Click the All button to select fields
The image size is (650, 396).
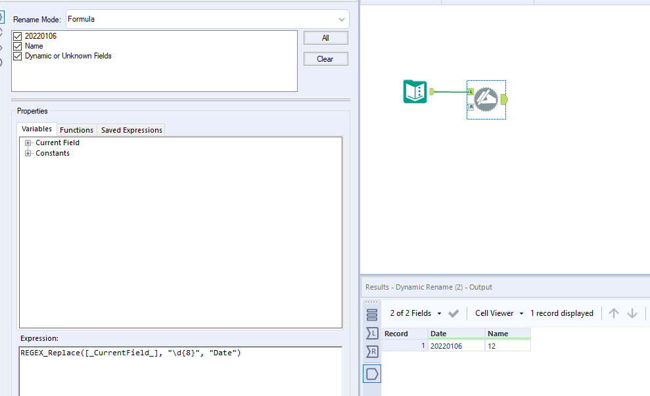(x=325, y=37)
